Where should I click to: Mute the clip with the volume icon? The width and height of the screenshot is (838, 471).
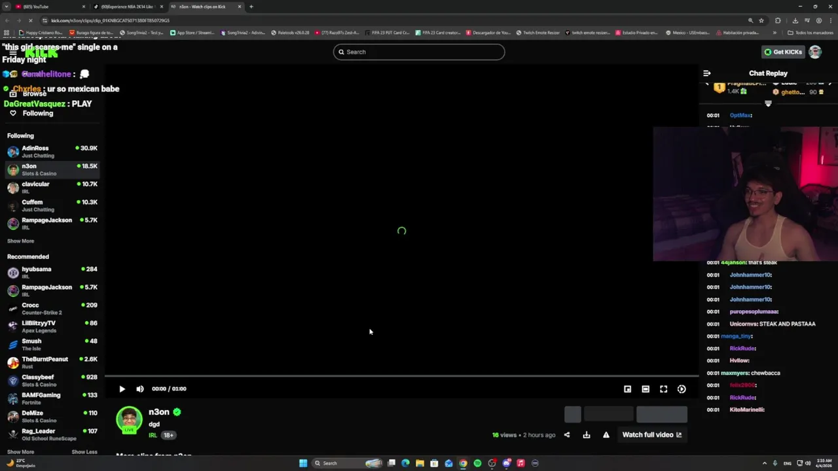point(139,389)
